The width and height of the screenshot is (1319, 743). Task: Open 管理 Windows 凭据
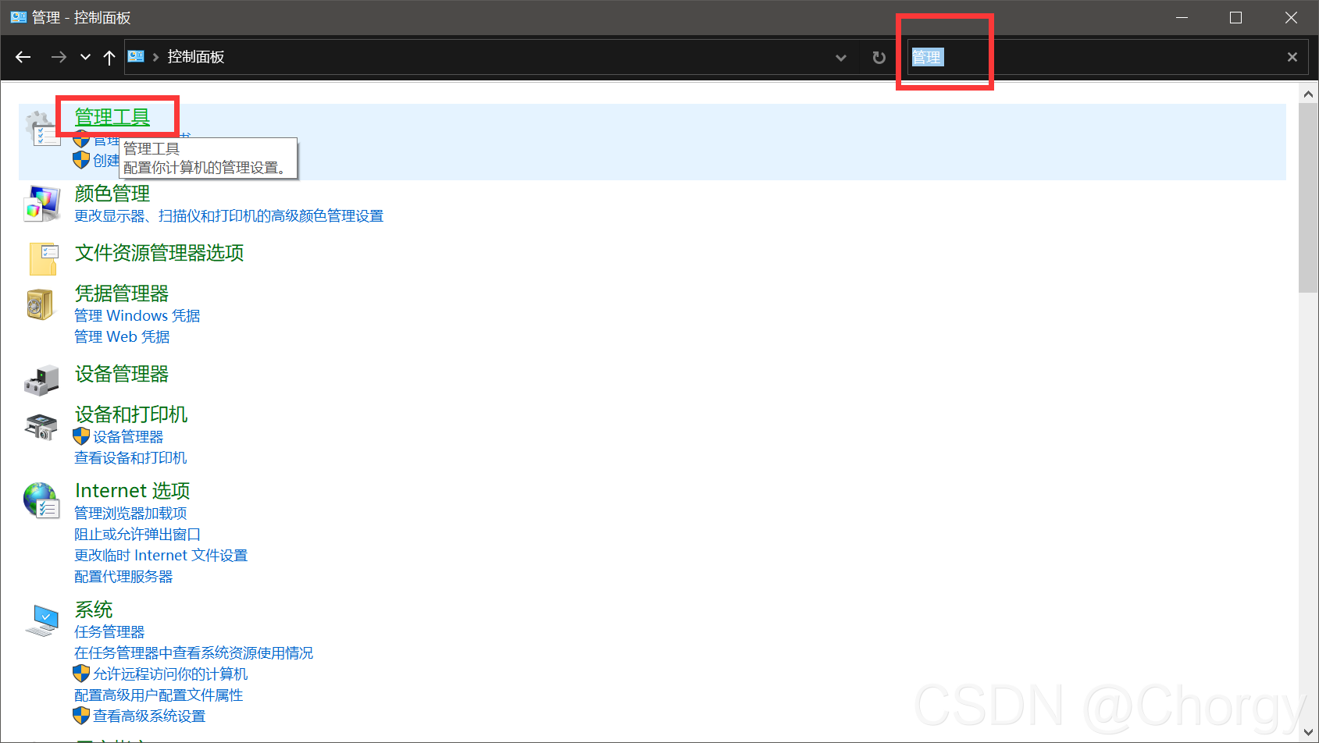(x=137, y=316)
